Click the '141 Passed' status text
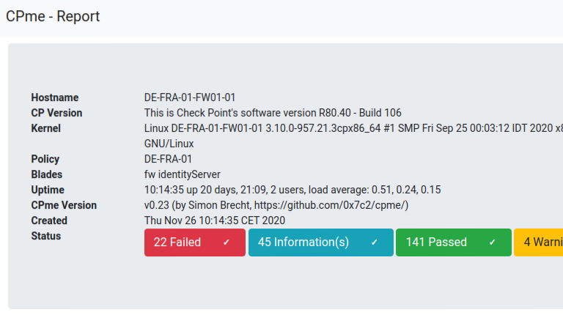 [436, 242]
